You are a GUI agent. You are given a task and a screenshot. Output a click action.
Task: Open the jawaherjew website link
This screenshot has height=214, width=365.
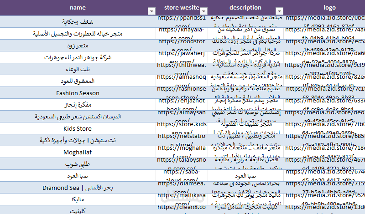(182, 57)
